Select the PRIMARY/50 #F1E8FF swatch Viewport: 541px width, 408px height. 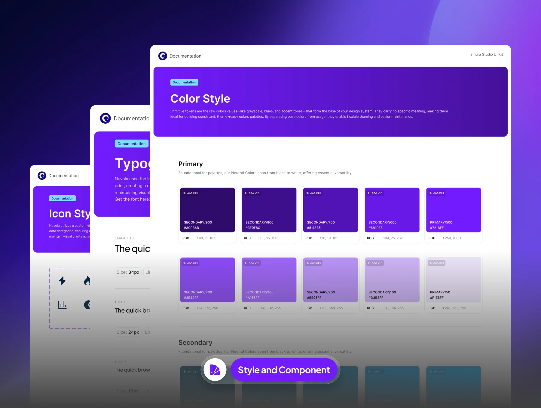coord(454,280)
